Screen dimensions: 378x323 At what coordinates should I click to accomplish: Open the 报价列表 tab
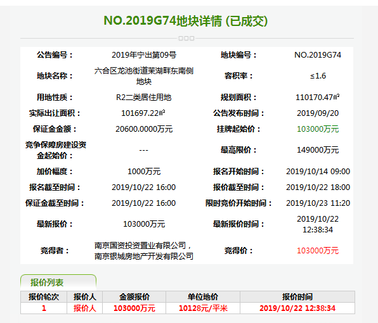click(x=58, y=282)
